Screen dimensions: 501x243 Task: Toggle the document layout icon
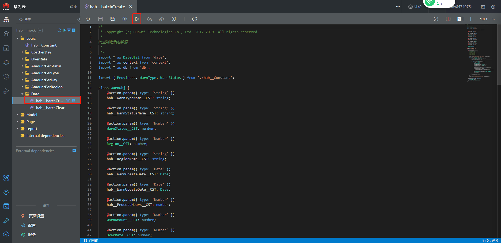[460, 19]
